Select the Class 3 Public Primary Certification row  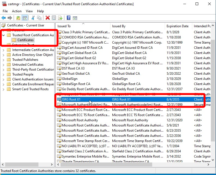pyautogui.click(x=134, y=32)
